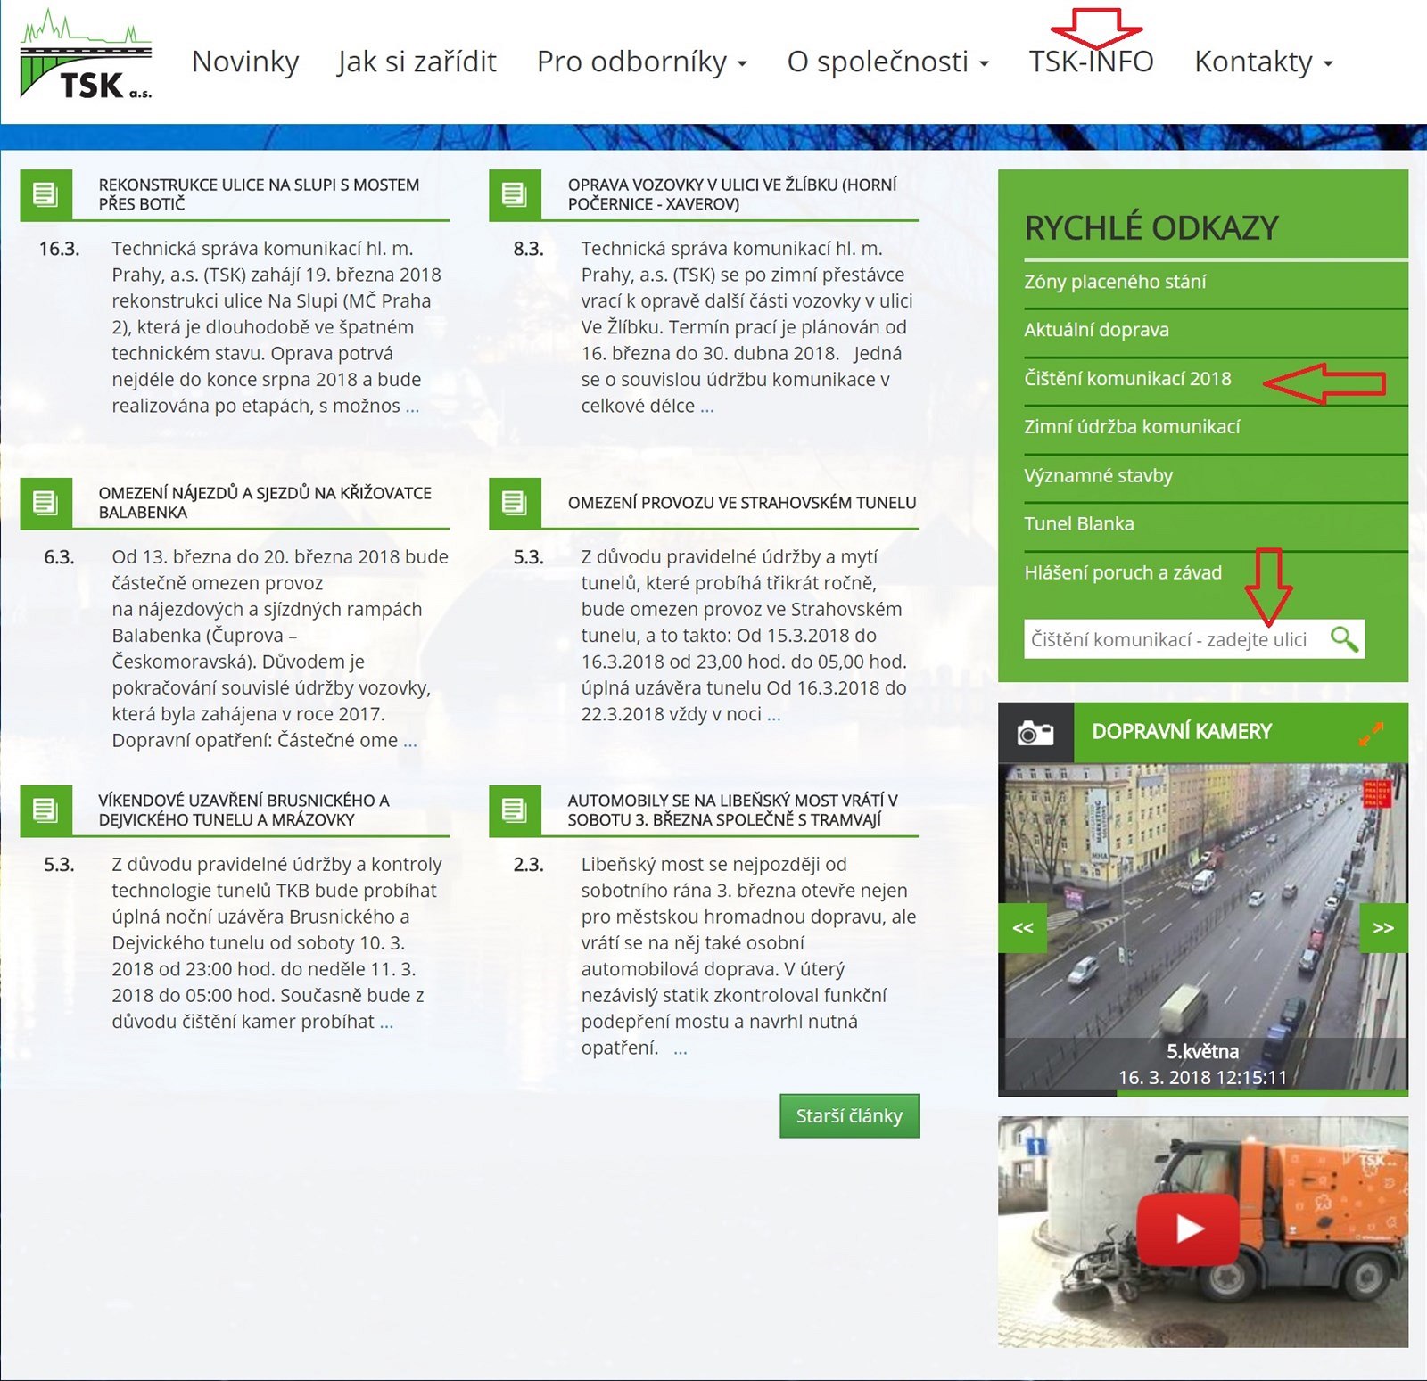Expand the O společnosti dropdown menu
The width and height of the screenshot is (1427, 1381).
click(887, 62)
